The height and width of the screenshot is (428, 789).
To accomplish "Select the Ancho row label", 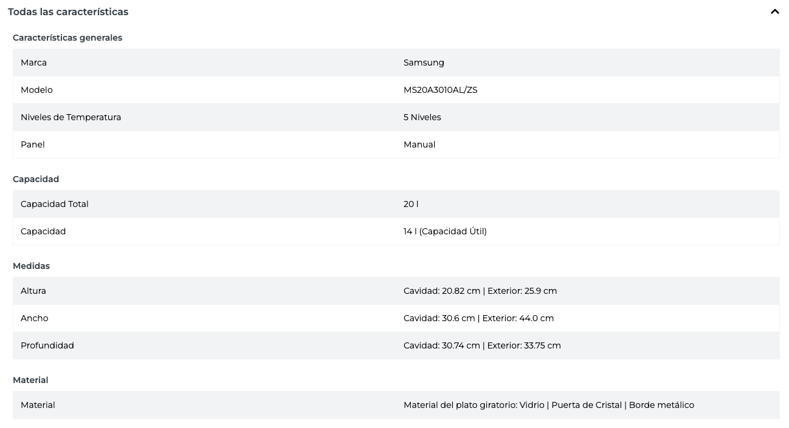I will (35, 318).
